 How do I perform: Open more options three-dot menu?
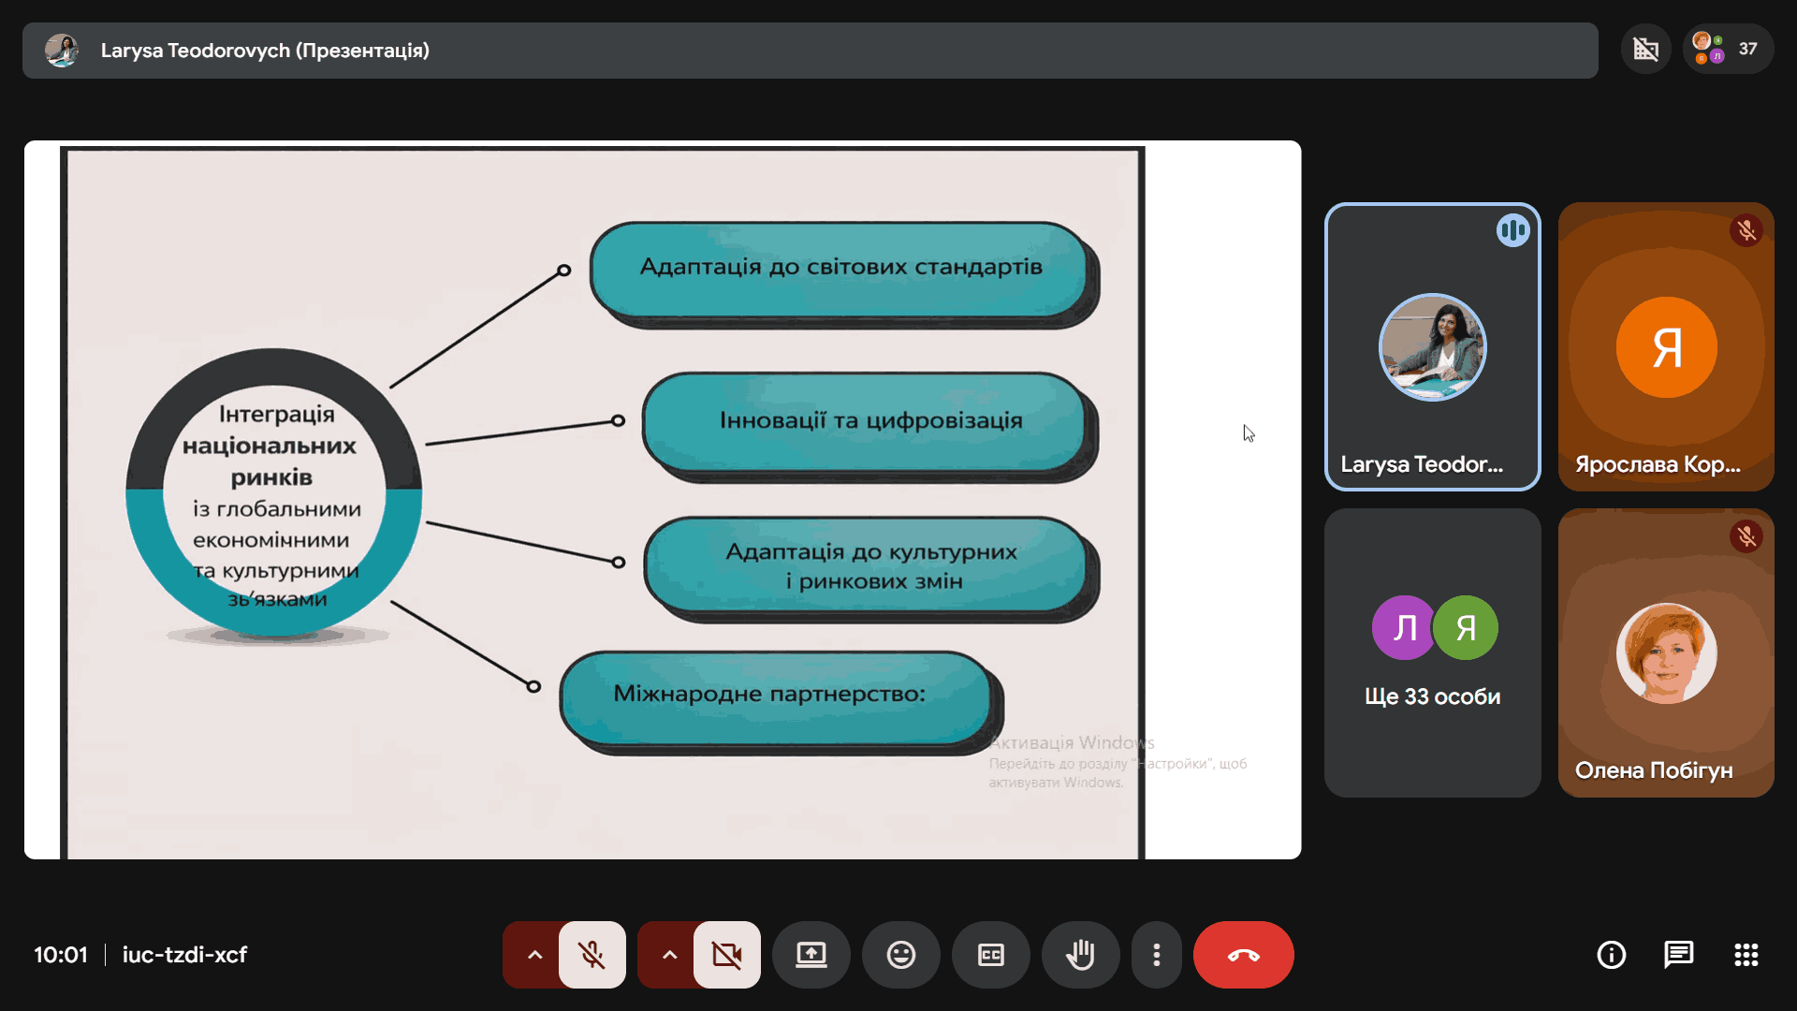tap(1157, 955)
